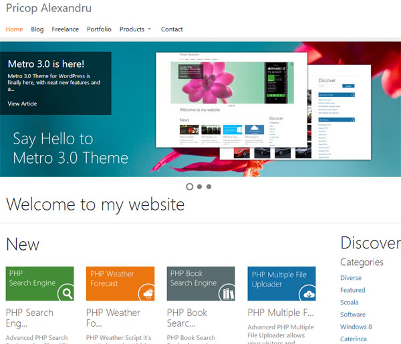Click the 'Metro 3.0 Theme for WordPress' description
Image resolution: width=401 pixels, height=344 pixels.
[x=53, y=83]
